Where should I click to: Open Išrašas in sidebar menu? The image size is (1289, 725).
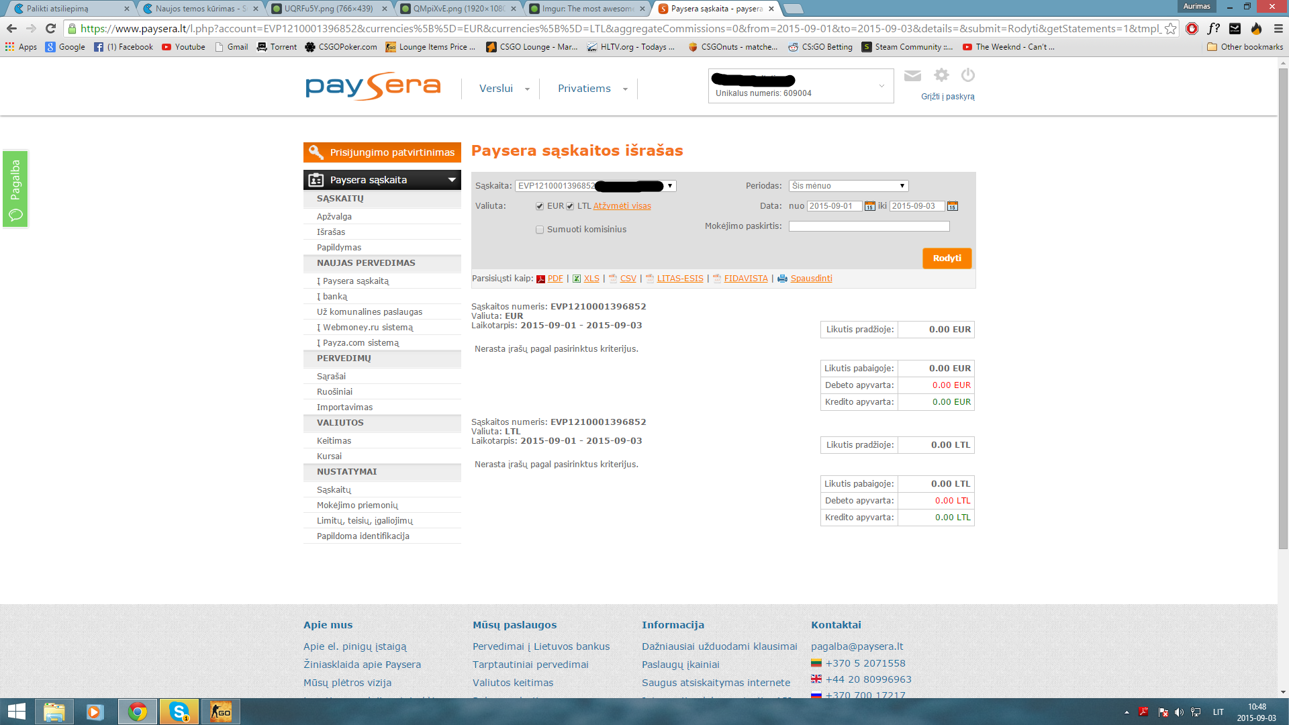331,232
